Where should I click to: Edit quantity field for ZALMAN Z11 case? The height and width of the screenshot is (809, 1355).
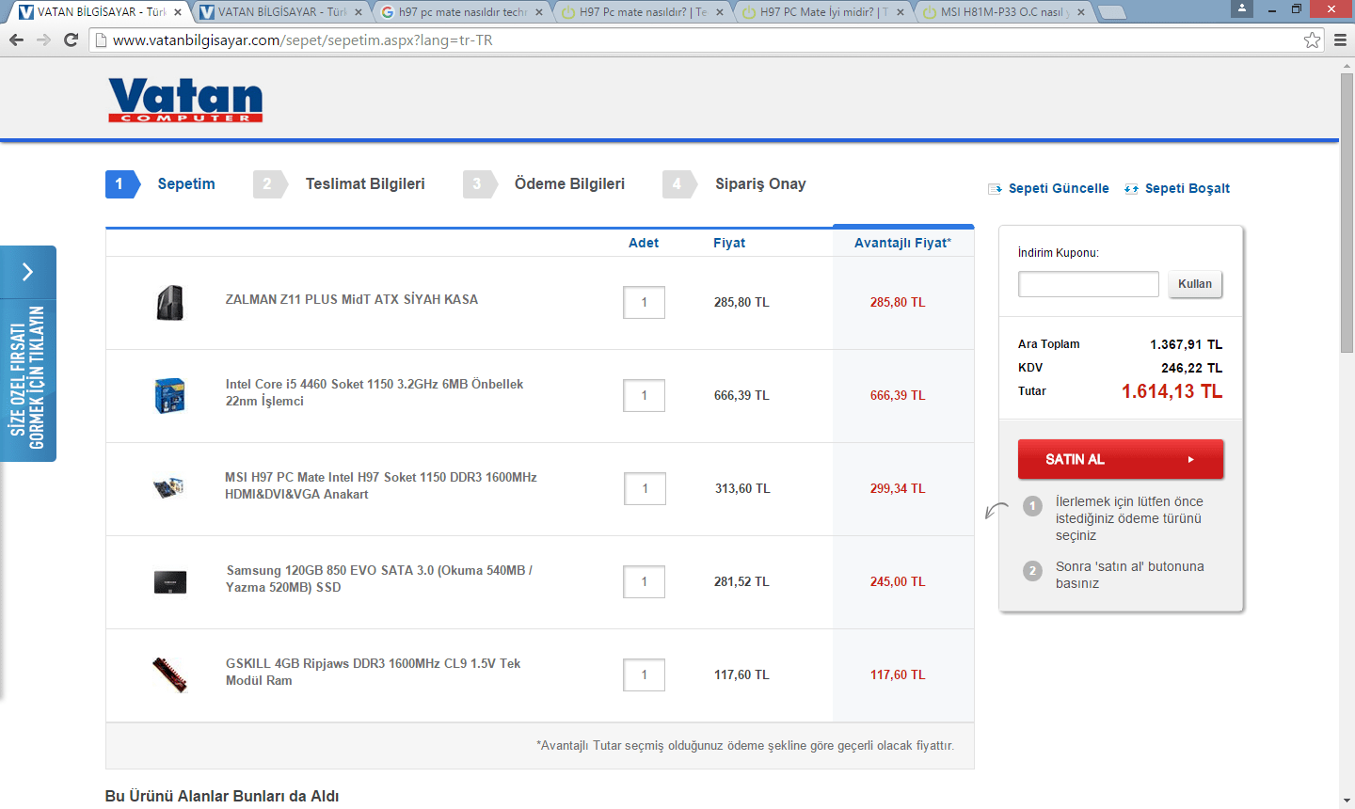click(645, 303)
